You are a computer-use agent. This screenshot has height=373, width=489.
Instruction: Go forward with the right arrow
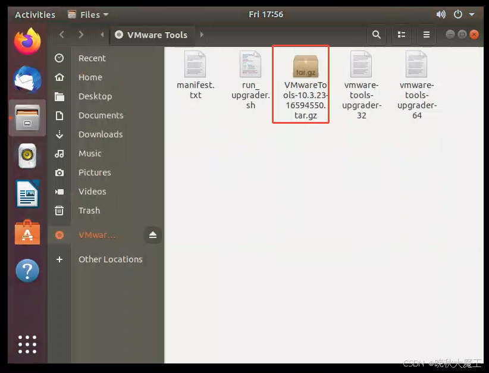click(81, 35)
